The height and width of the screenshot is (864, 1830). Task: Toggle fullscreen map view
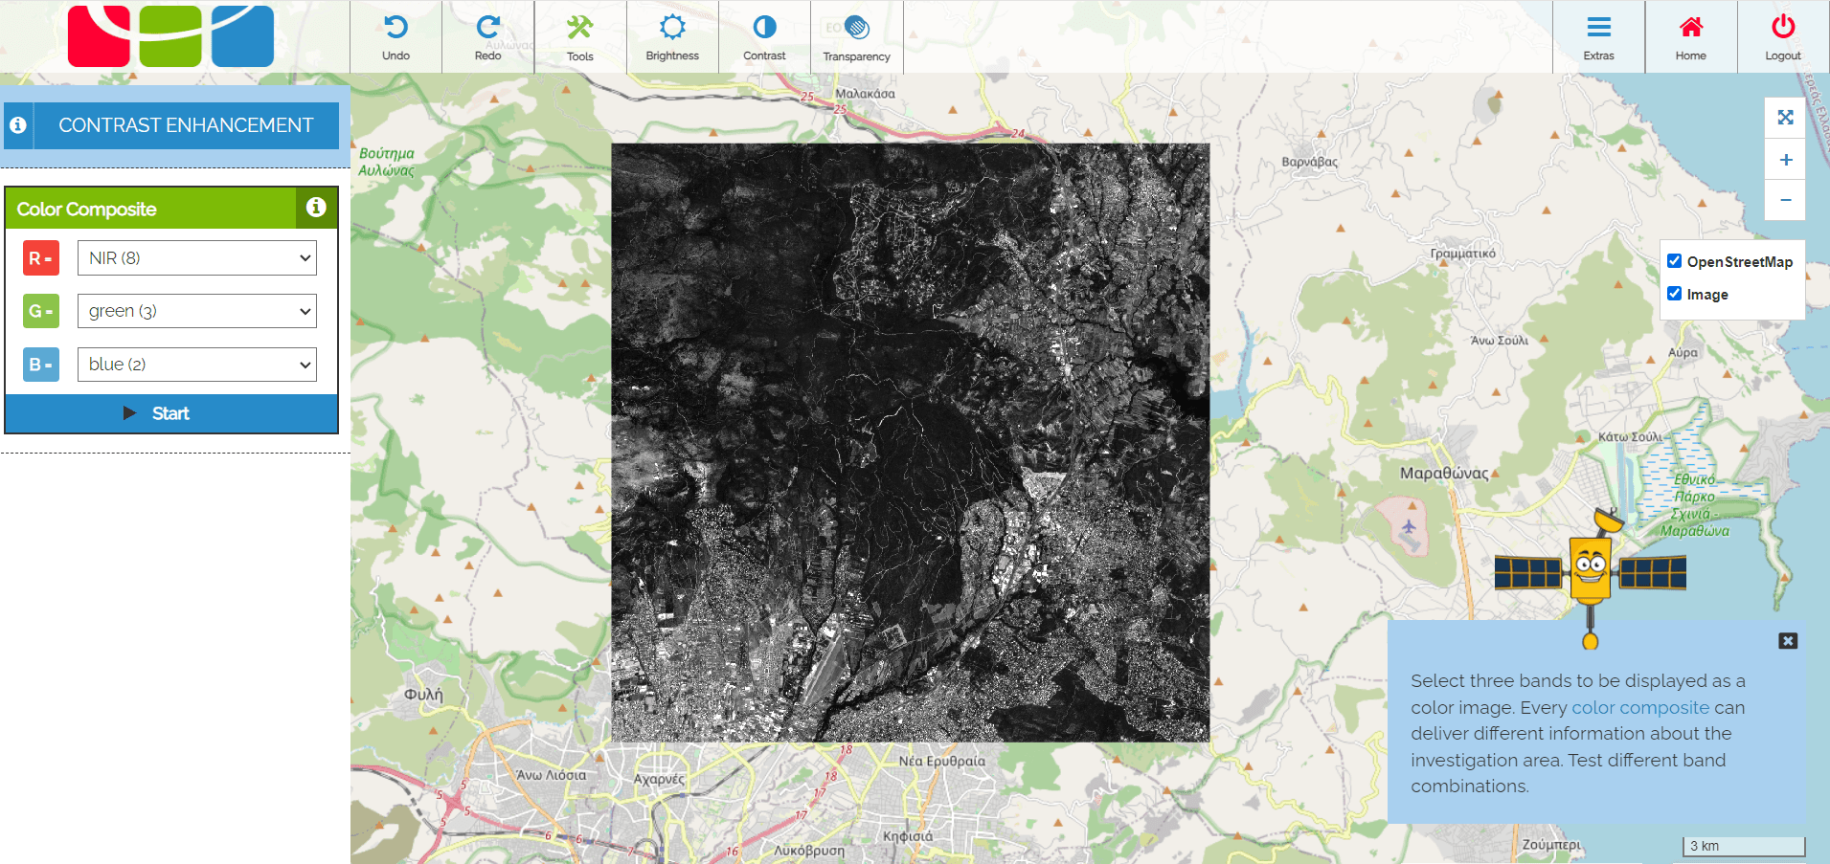[x=1785, y=118]
